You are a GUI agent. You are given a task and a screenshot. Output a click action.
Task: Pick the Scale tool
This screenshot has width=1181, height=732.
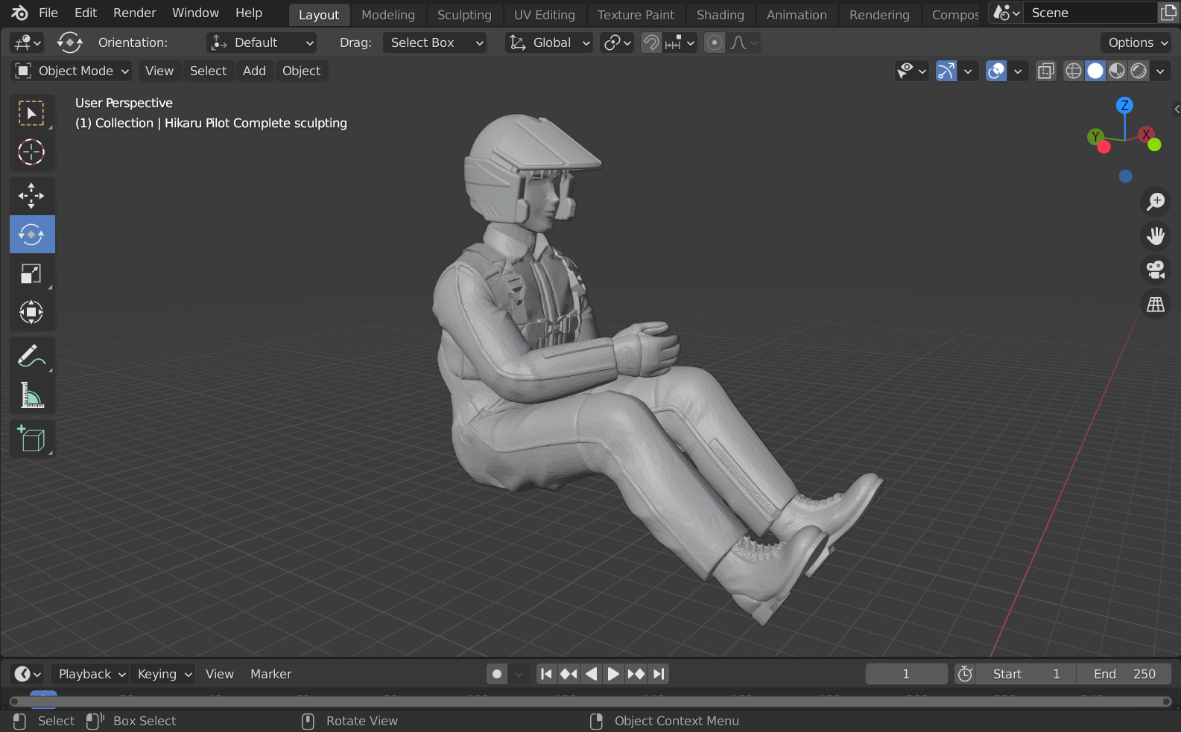[31, 273]
